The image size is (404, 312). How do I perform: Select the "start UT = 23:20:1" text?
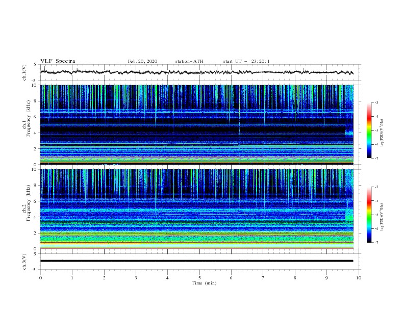246,61
